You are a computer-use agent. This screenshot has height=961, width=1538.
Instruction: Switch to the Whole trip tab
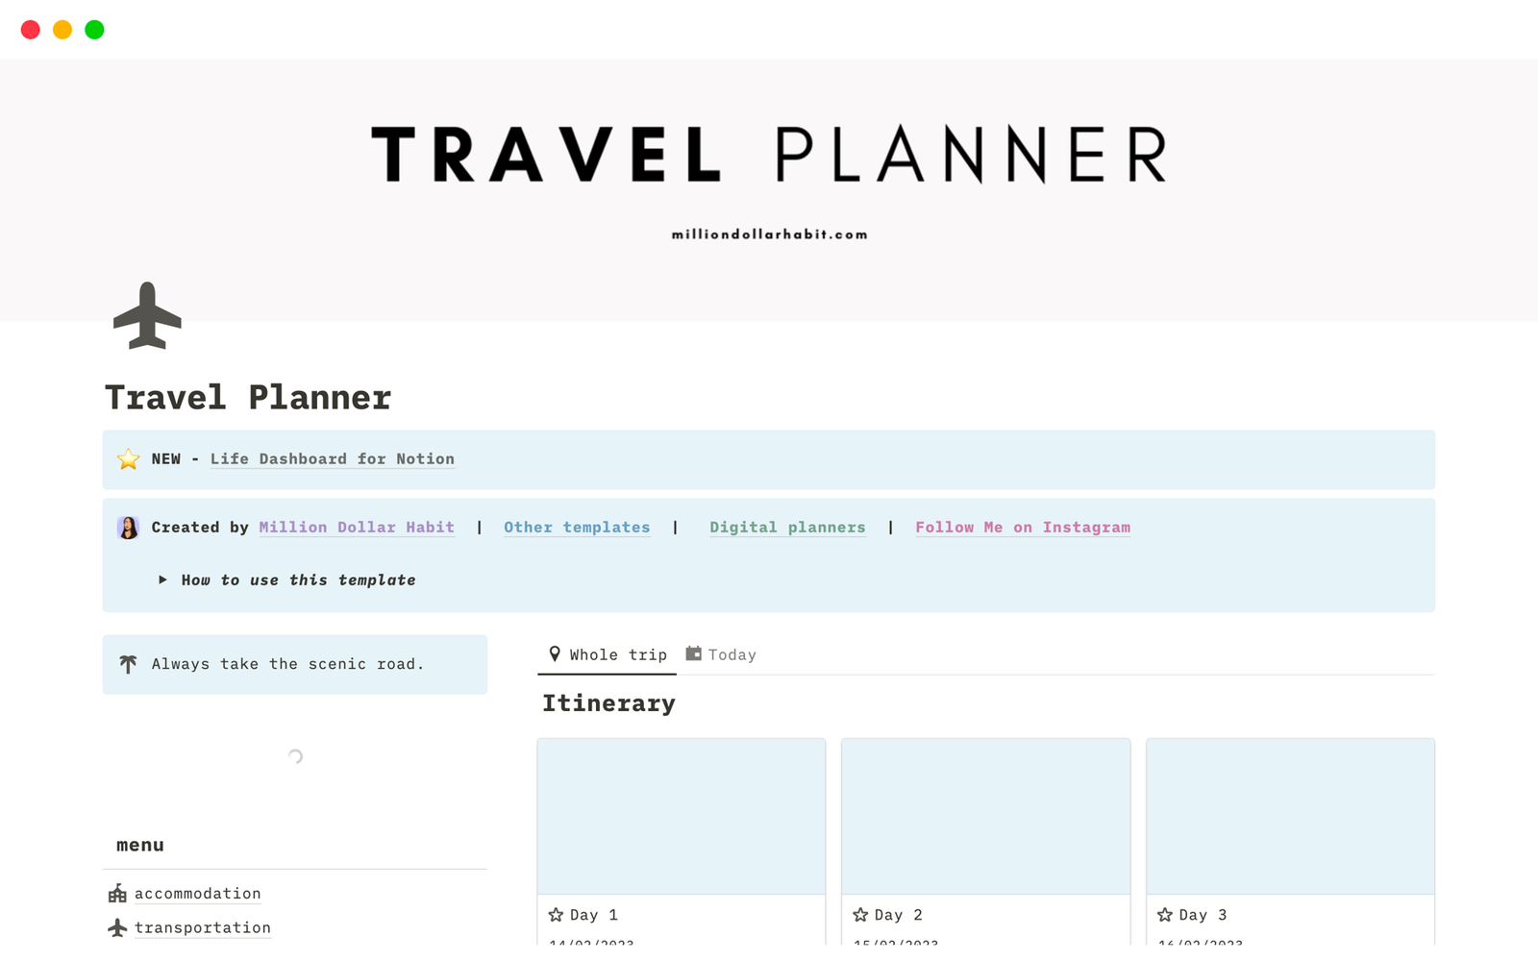click(608, 654)
